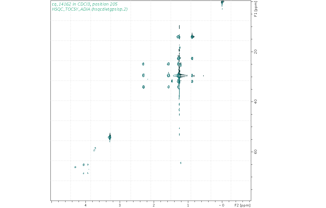Pick the F2 axis tick label '- 0'
Viewport: 326px width, 208px height.
point(221,205)
